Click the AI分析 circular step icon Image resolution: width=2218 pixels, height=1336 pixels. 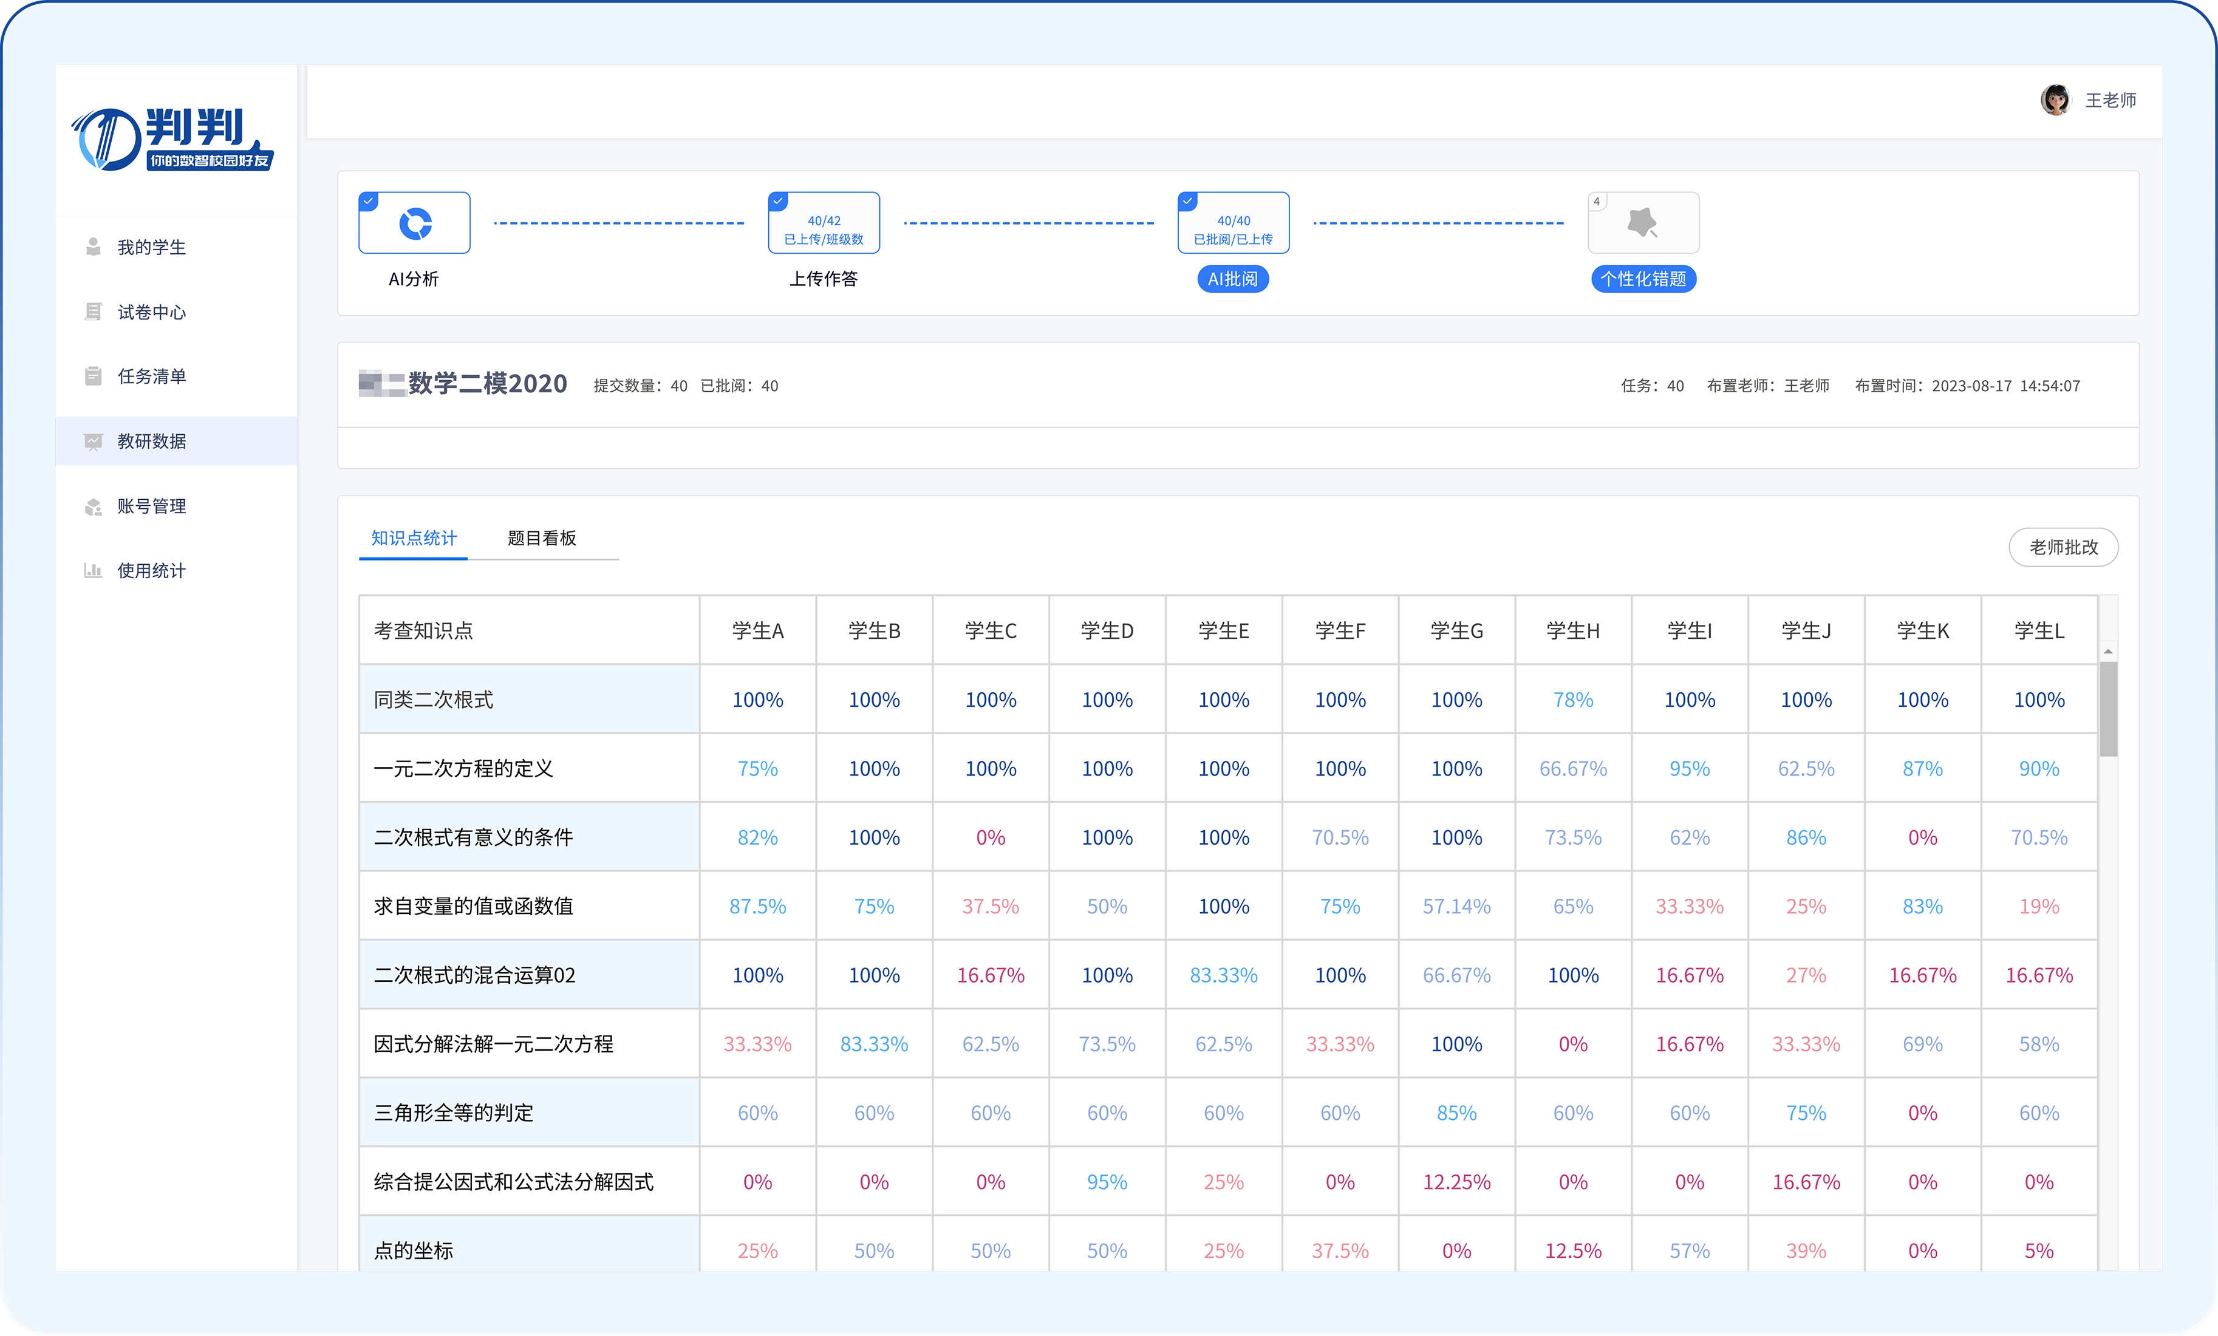click(x=415, y=223)
